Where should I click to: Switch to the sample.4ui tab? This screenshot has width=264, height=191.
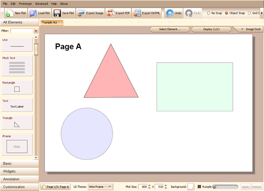point(51,22)
